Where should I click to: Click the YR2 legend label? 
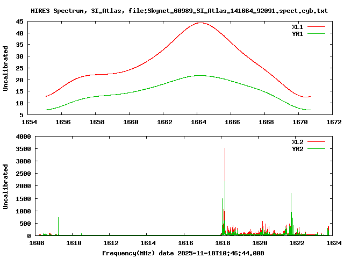click(297, 149)
